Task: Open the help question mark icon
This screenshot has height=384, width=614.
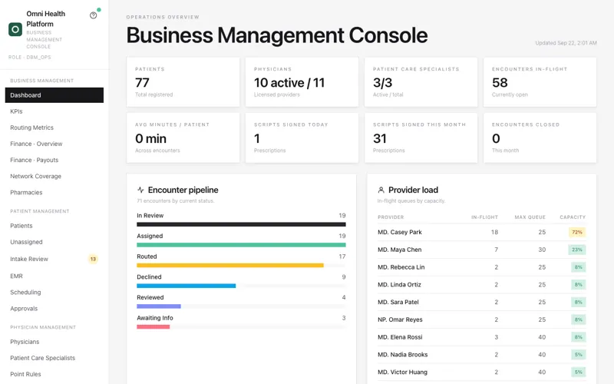Action: (93, 15)
